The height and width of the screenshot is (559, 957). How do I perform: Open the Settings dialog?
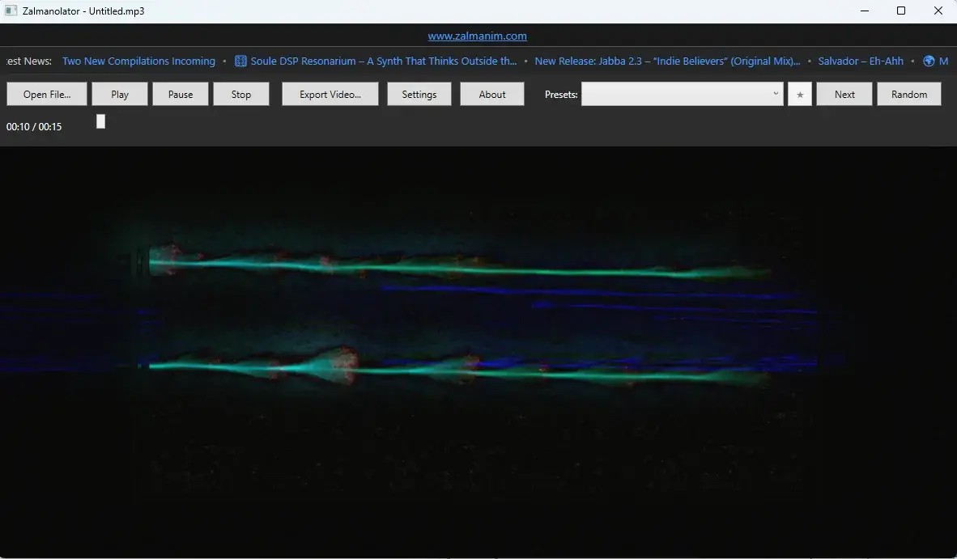tap(419, 95)
